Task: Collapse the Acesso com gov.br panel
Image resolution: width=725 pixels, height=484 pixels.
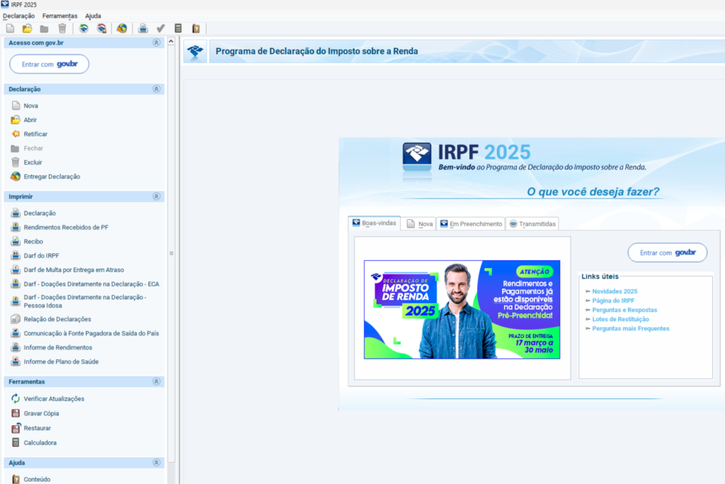Action: point(156,43)
